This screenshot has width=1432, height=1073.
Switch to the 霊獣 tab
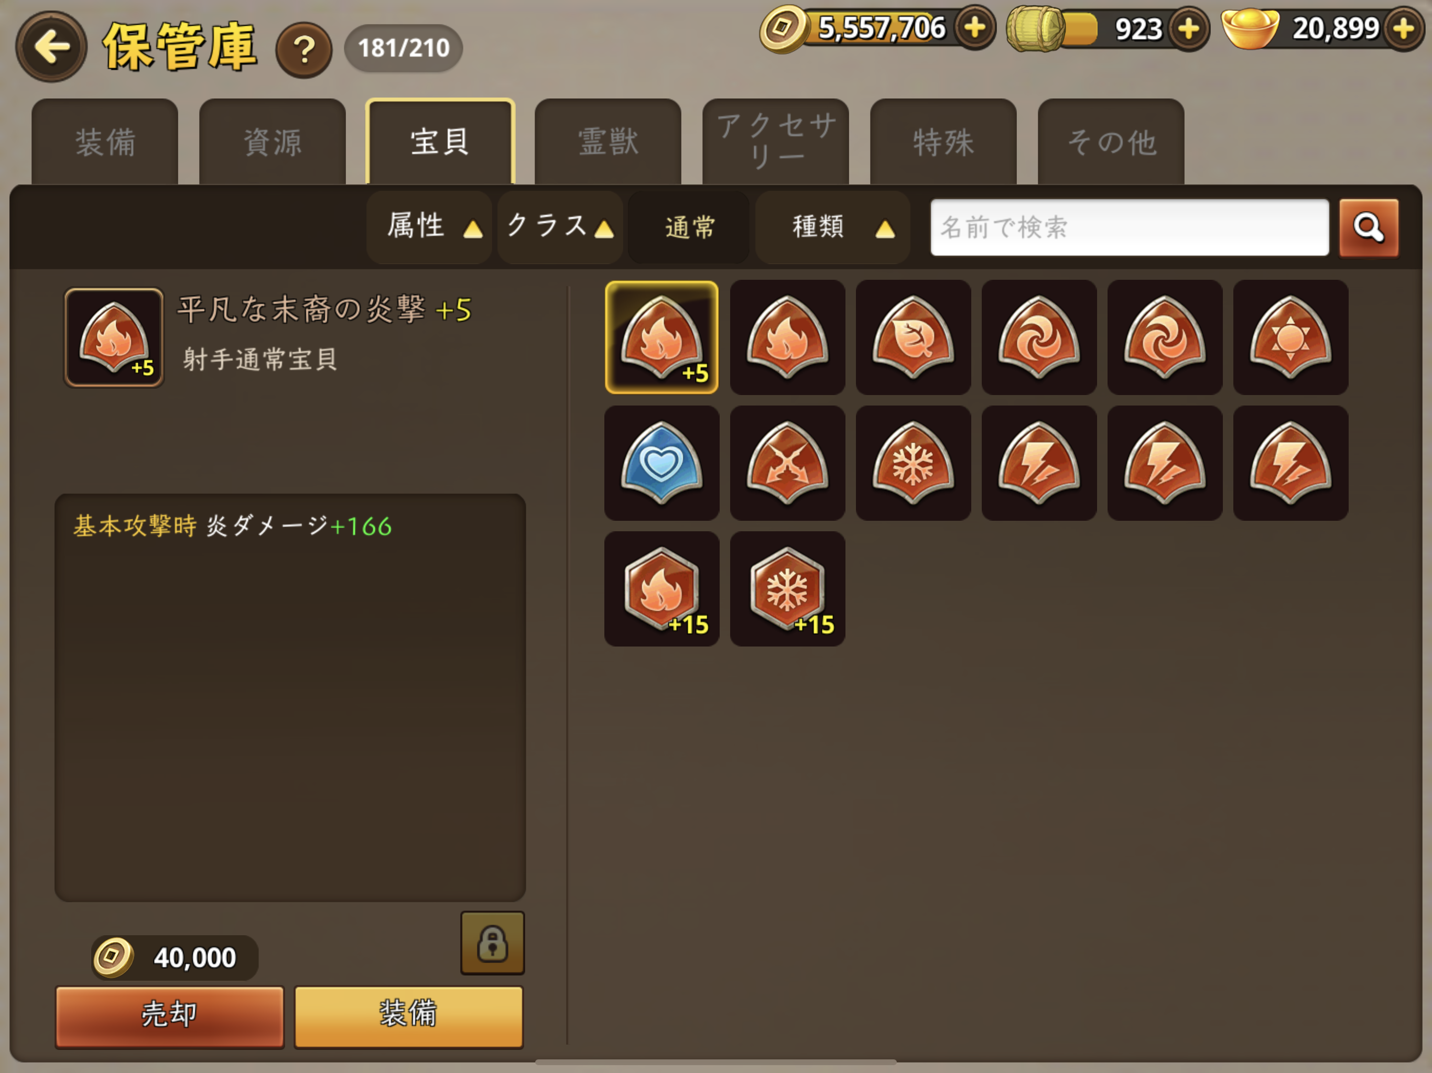[608, 142]
